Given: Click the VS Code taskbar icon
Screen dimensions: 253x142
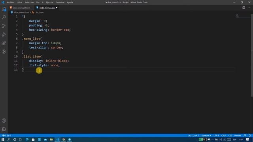Looking at the screenshot, I should coord(57,139).
